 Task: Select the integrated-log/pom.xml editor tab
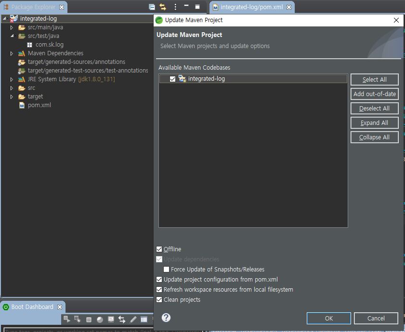[251, 7]
